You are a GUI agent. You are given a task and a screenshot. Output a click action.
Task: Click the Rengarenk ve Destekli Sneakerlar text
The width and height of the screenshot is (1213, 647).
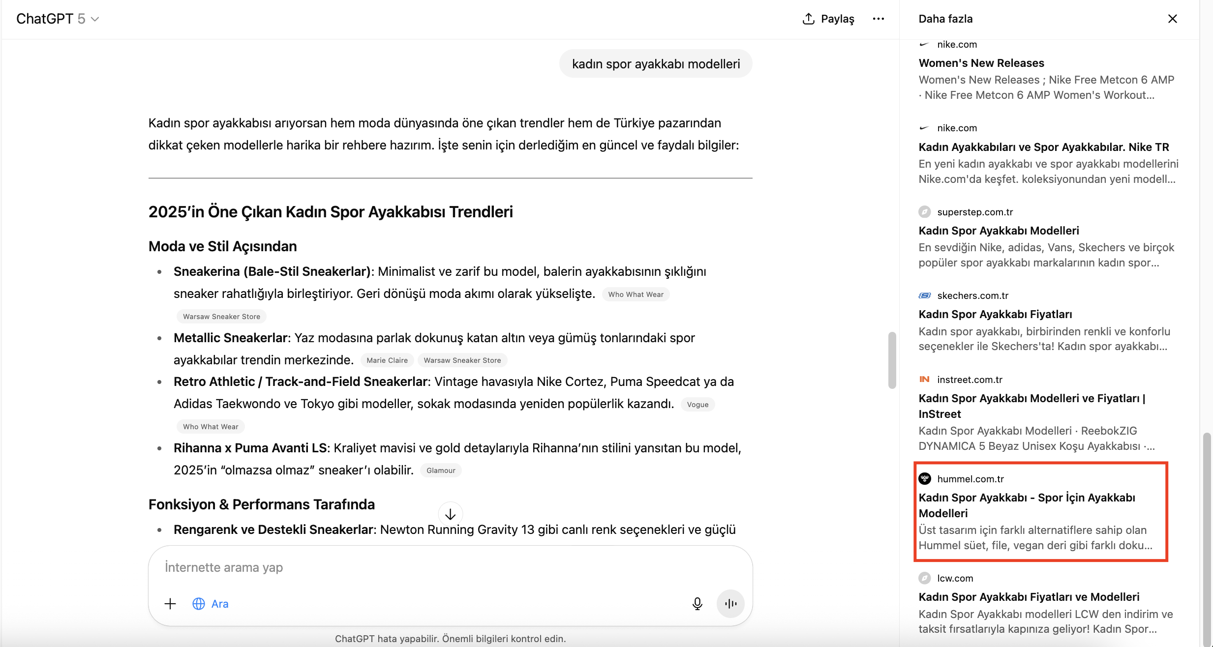273,529
